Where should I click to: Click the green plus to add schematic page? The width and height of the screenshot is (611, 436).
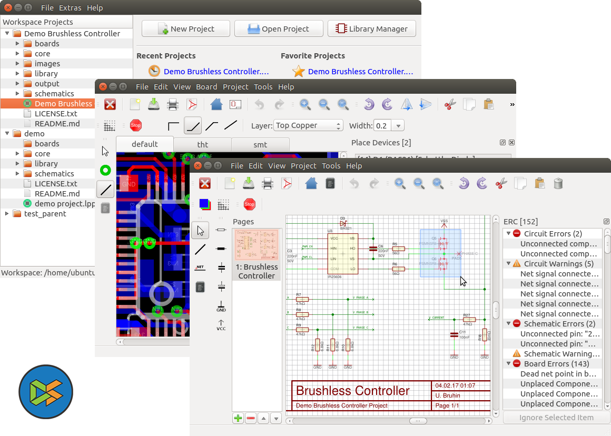[238, 418]
